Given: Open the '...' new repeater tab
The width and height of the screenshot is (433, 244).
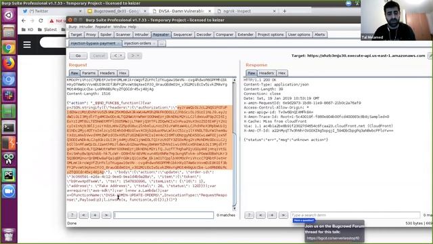Looking at the screenshot, I should (162, 43).
